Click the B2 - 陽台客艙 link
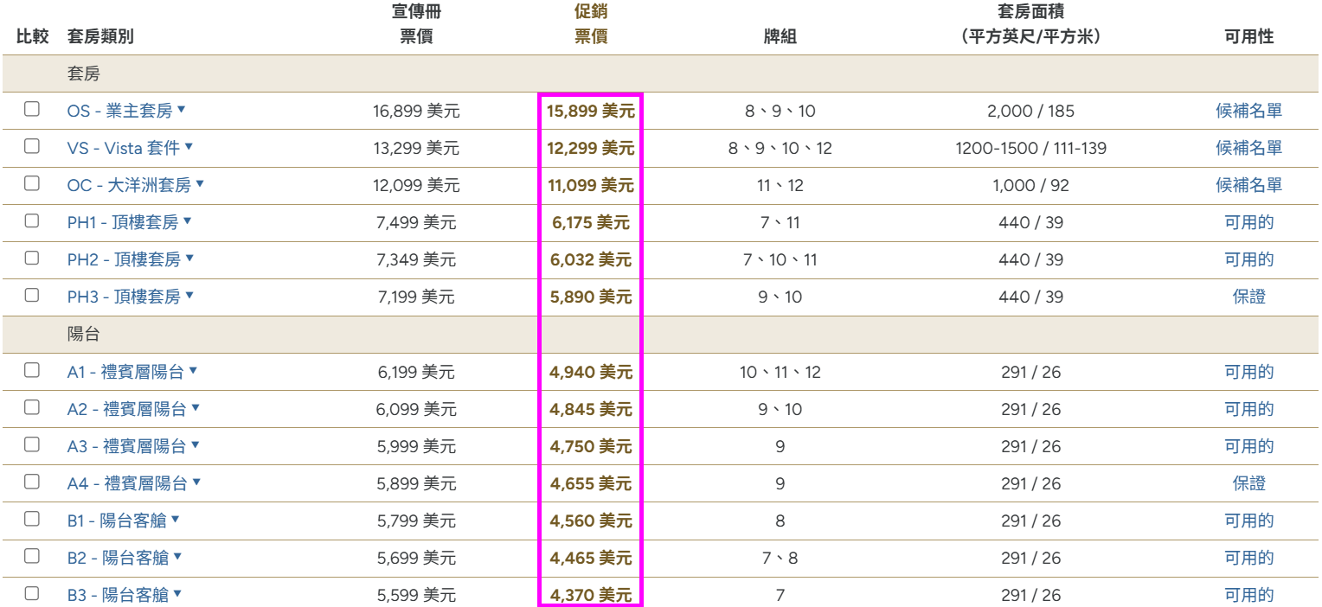The width and height of the screenshot is (1322, 607). pos(118,558)
